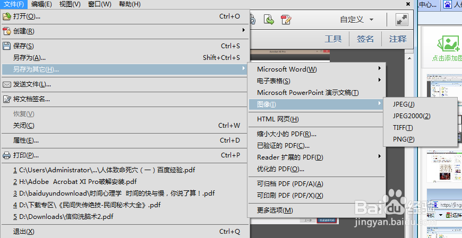Click the edit PDF pencil toolbar icon
The height and width of the screenshot is (238, 462).
[x=286, y=20]
